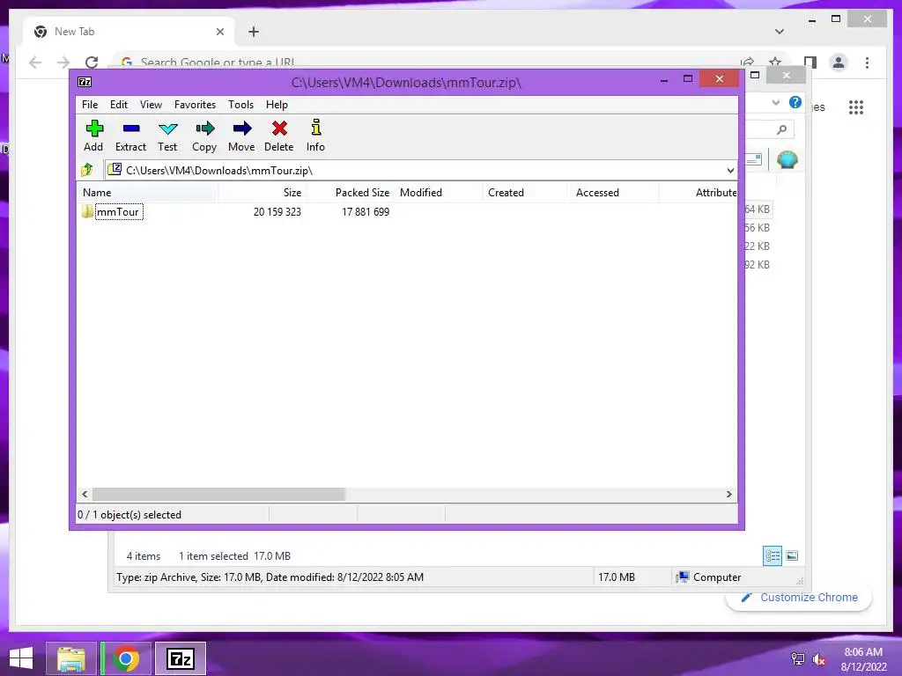The width and height of the screenshot is (902, 676).
Task: Open Chrome three-dot menu
Action: coord(867,62)
